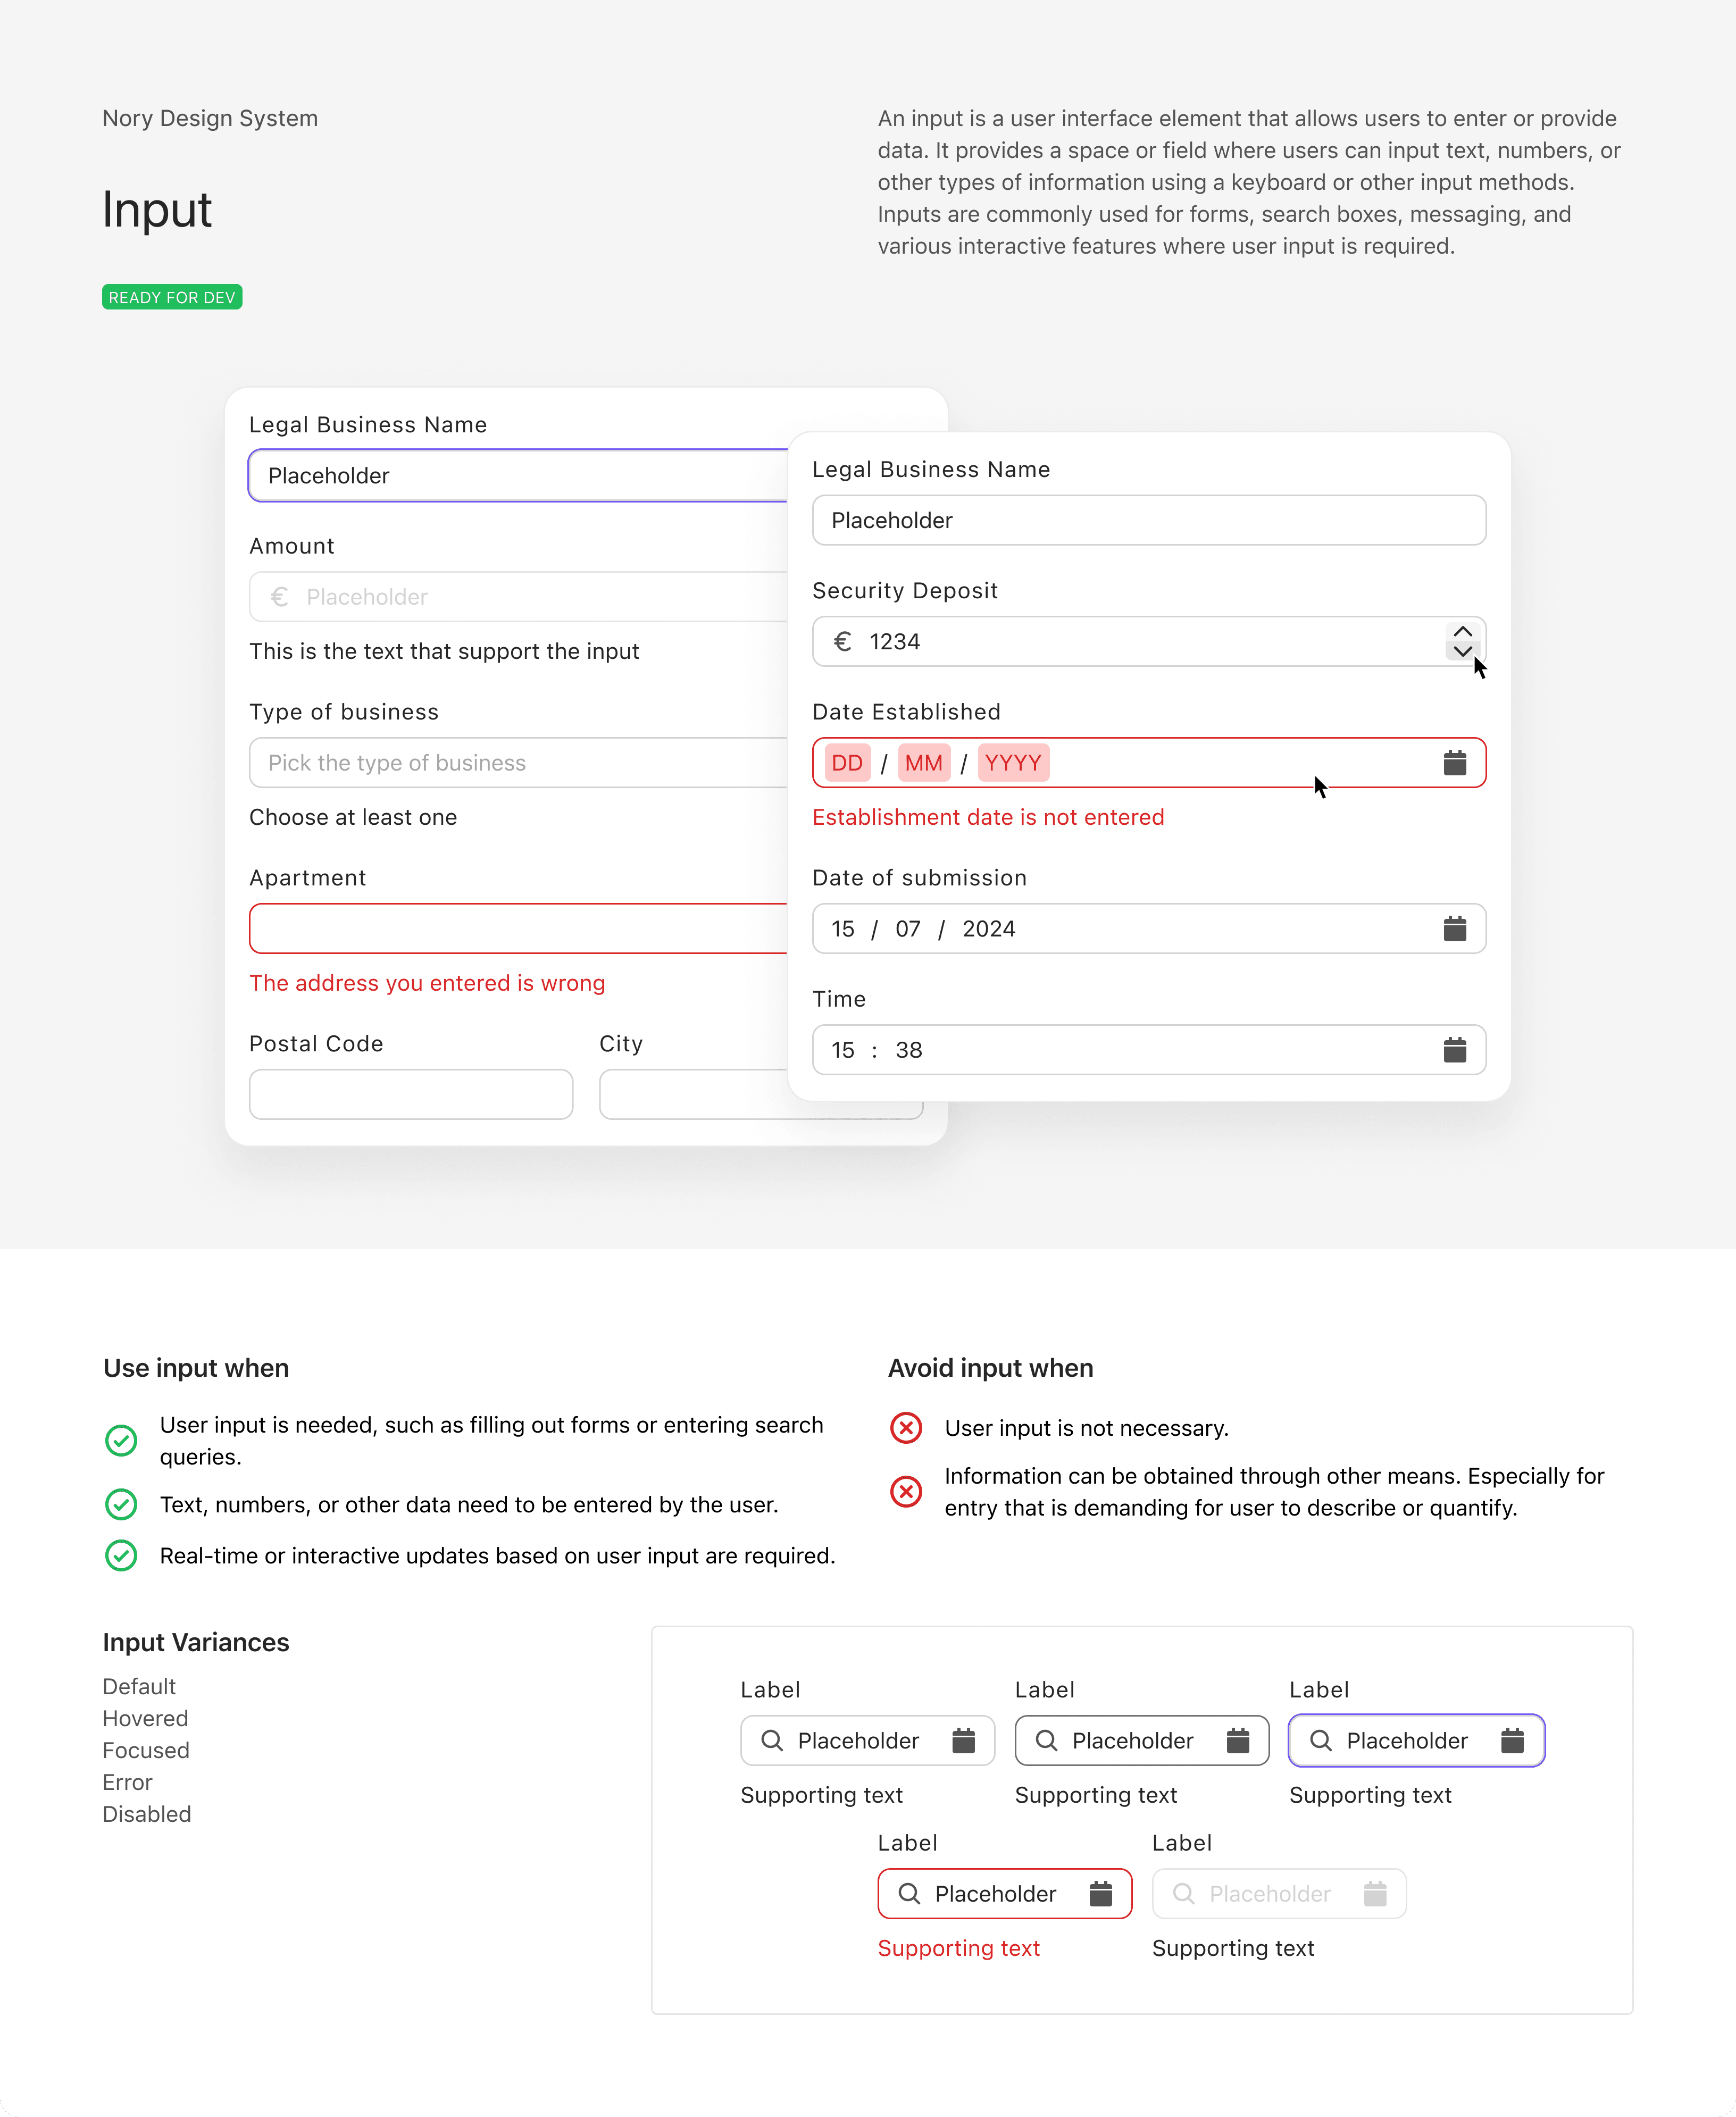Click search icon in hovered variant input
1736x2117 pixels.
(1046, 1741)
